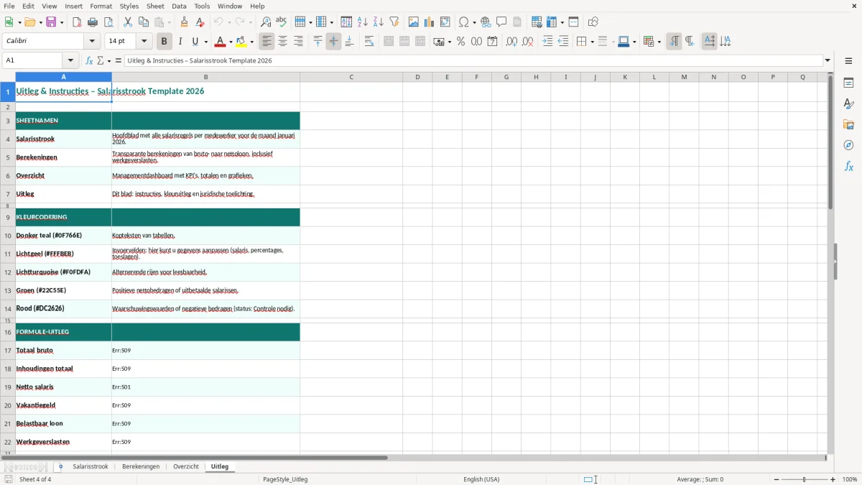
Task: Insert an image
Action: pyautogui.click(x=414, y=22)
